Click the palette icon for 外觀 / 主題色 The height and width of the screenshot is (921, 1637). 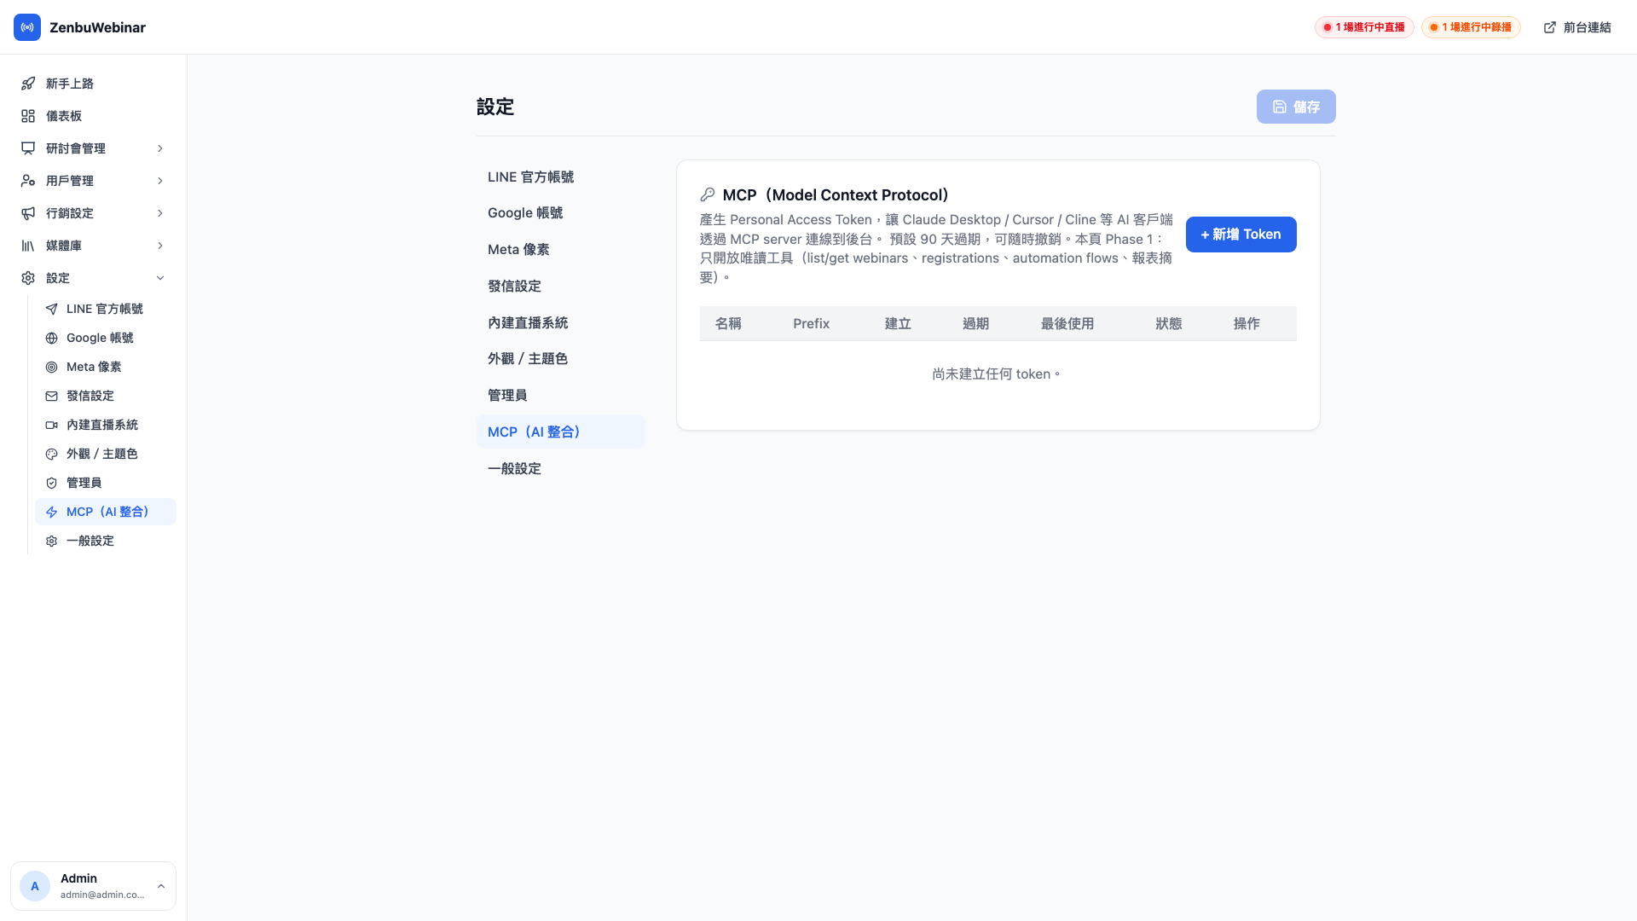click(52, 454)
